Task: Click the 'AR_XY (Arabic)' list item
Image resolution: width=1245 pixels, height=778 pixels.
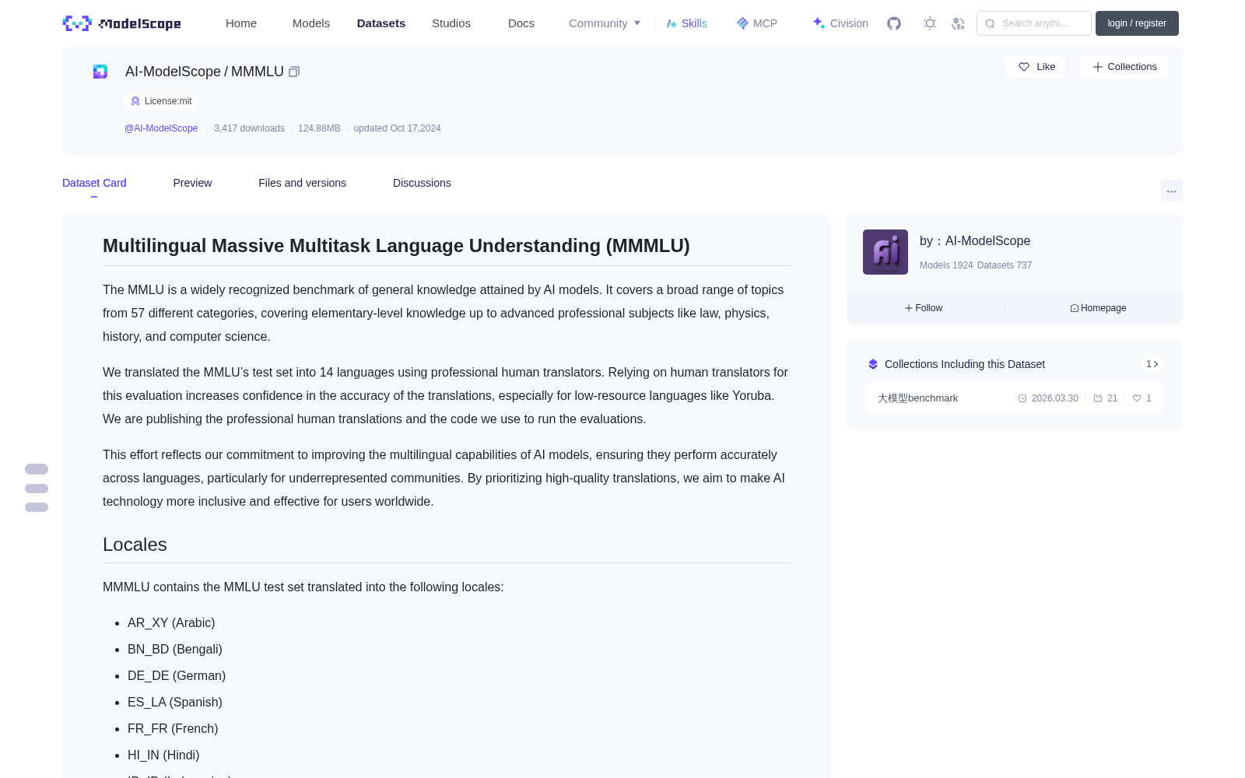Action: 171,623
